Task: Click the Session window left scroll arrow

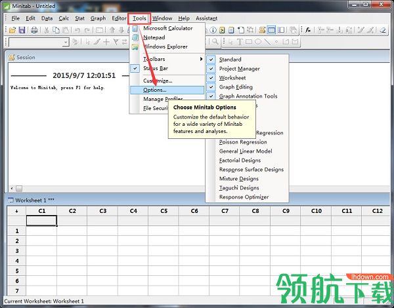Action: [x=12, y=188]
